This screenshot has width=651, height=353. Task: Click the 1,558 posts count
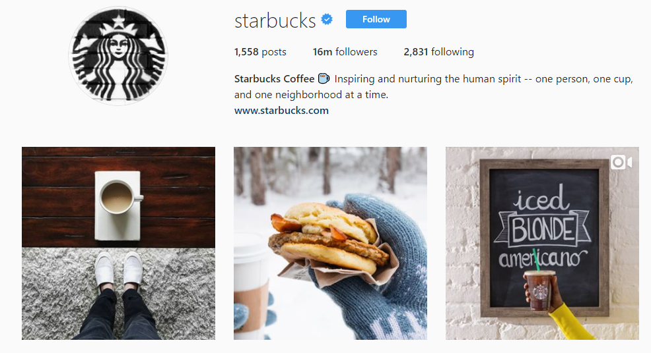[x=260, y=52]
